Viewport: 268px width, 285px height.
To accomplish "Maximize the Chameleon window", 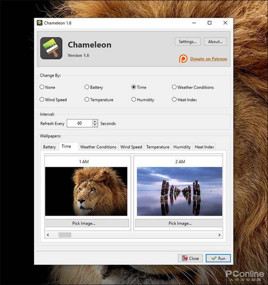I will (x=209, y=23).
